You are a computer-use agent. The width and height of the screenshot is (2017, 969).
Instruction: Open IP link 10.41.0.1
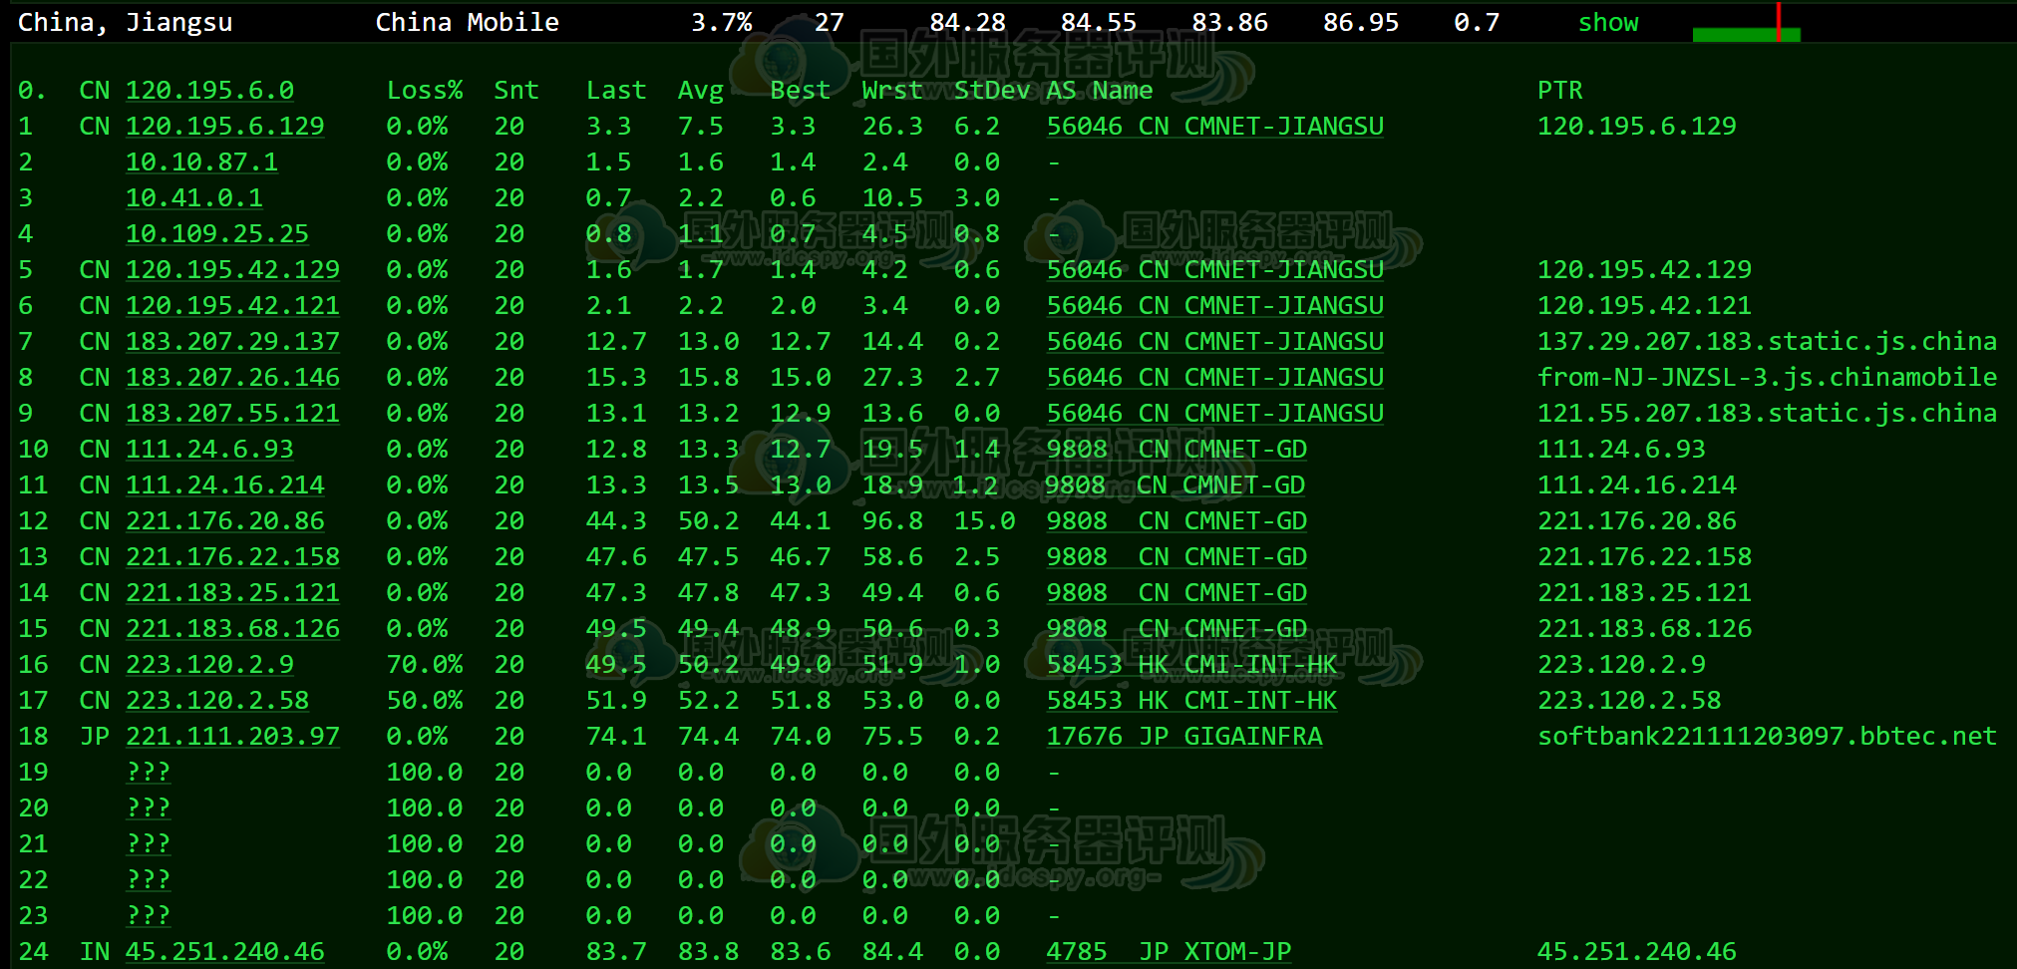194,197
